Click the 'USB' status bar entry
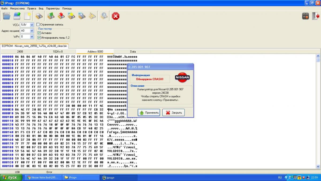Viewport: 321px width, 181px height. (x=17, y=172)
